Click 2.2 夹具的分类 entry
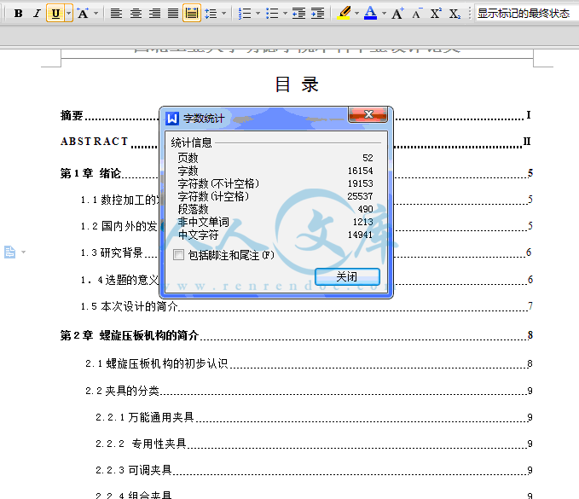This screenshot has width=579, height=499. (x=309, y=391)
